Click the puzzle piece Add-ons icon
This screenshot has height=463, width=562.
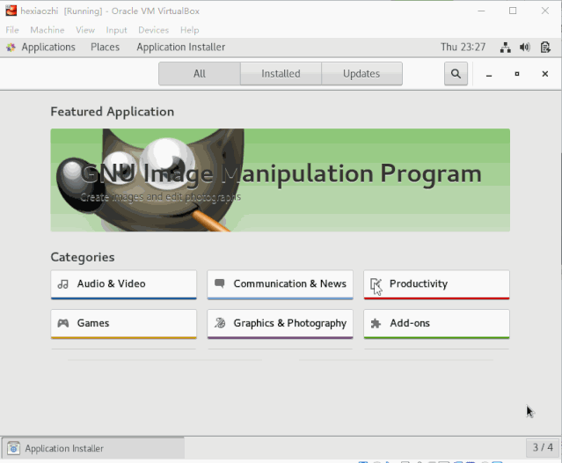coord(376,324)
